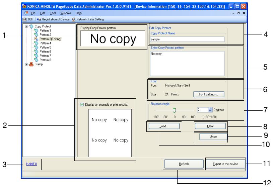Click the rotation degrees value field
This screenshot has height=188, width=273.
(203, 110)
